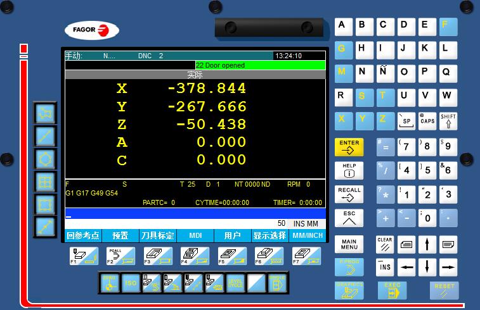480x310 pixels.
Task: Toggle the CAPS key
Action: (427, 119)
